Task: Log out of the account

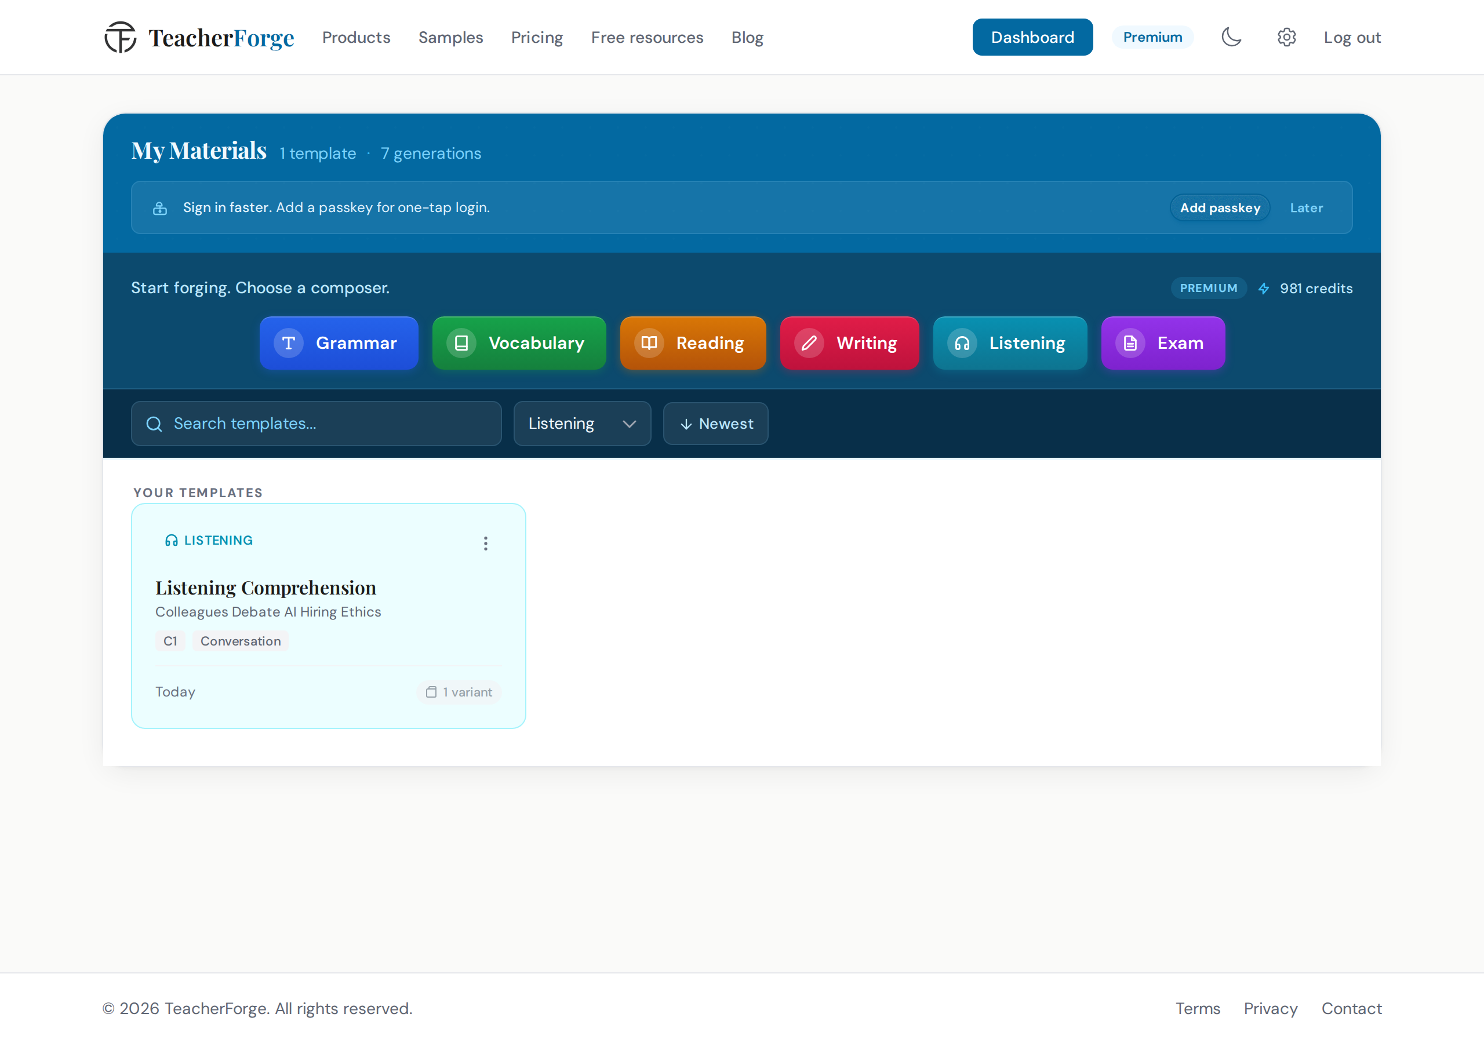Action: [x=1351, y=38]
